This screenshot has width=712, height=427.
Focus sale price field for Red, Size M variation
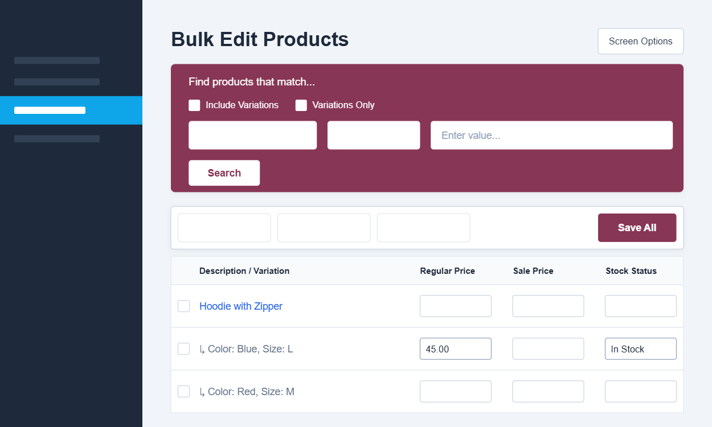[548, 392]
